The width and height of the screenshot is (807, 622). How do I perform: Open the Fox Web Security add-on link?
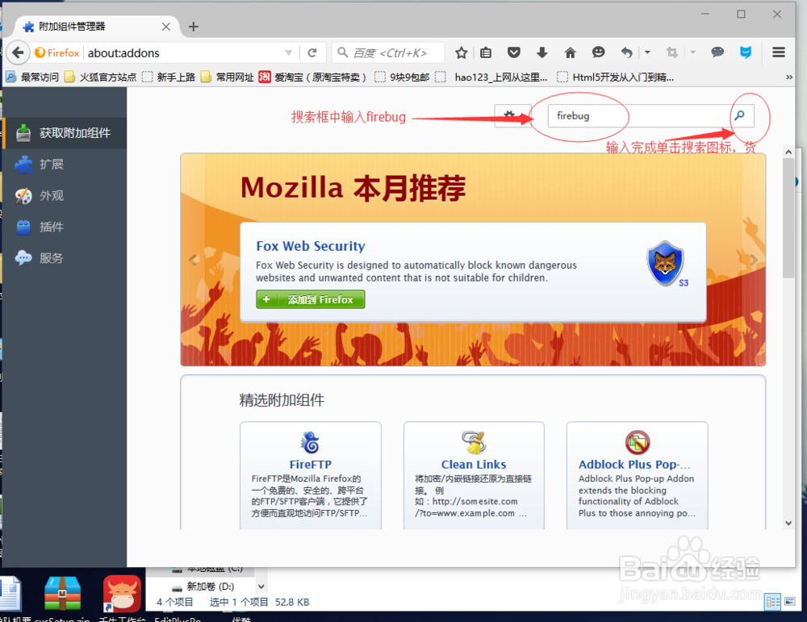pos(311,246)
